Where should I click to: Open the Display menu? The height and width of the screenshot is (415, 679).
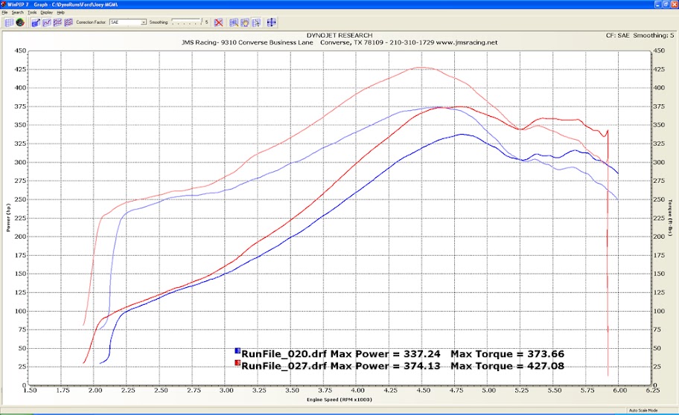[47, 13]
